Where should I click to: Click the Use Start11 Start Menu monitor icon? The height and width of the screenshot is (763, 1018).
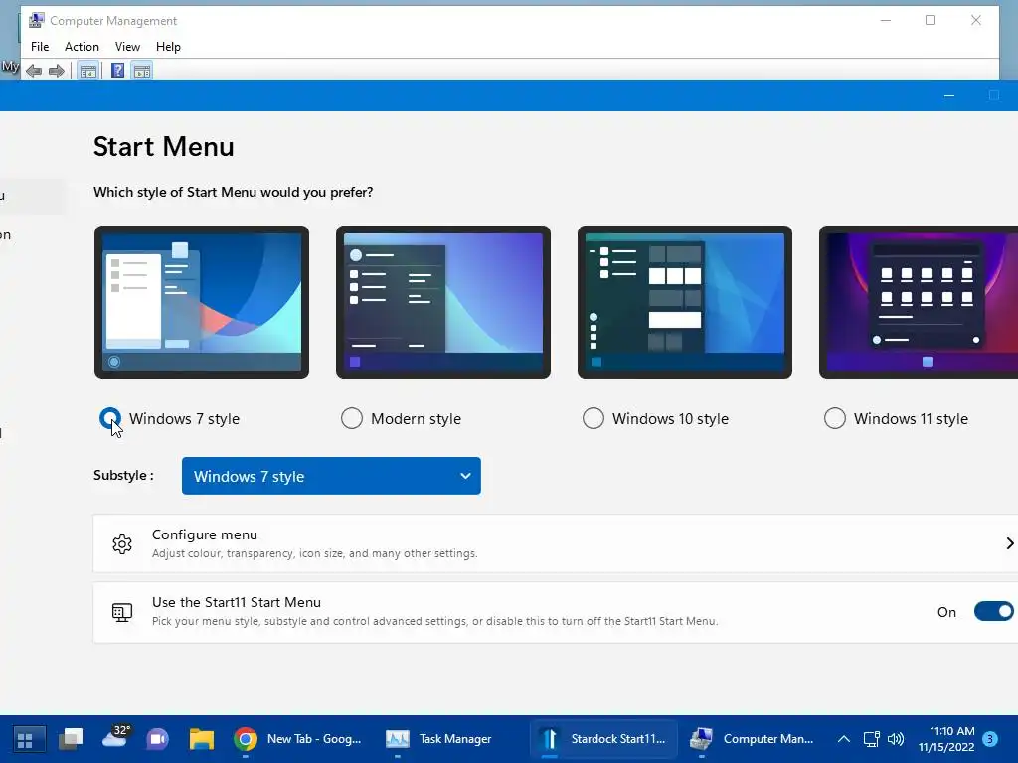[122, 612]
